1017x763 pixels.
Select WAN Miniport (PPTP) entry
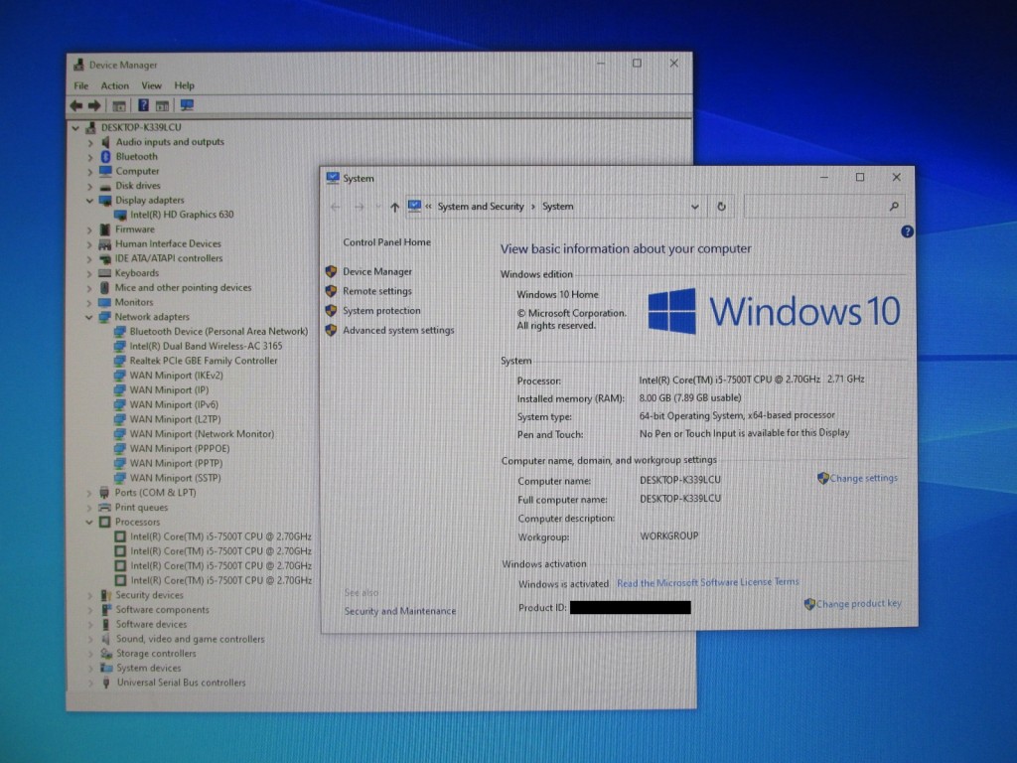click(176, 463)
